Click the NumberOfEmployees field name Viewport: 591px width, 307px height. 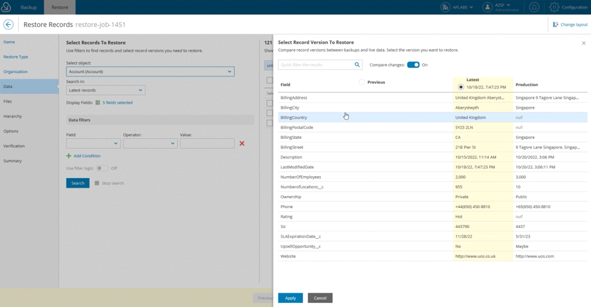click(301, 177)
